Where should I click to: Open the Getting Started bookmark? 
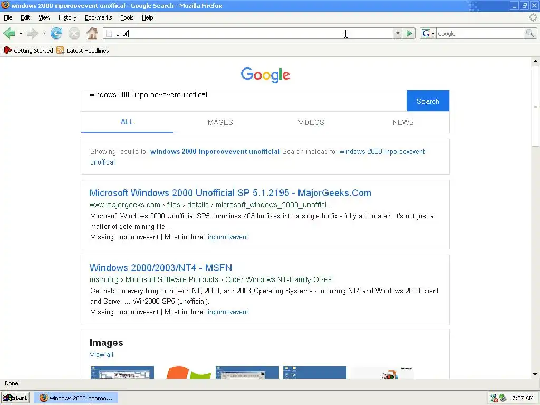(28, 50)
